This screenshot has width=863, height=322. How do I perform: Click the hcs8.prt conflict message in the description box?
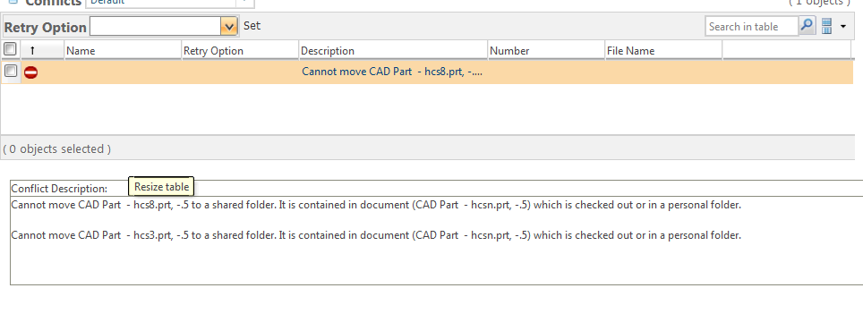point(377,206)
